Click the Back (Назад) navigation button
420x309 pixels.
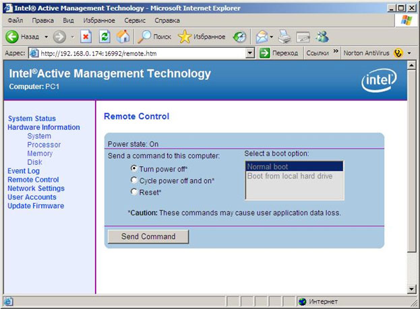tap(23, 36)
